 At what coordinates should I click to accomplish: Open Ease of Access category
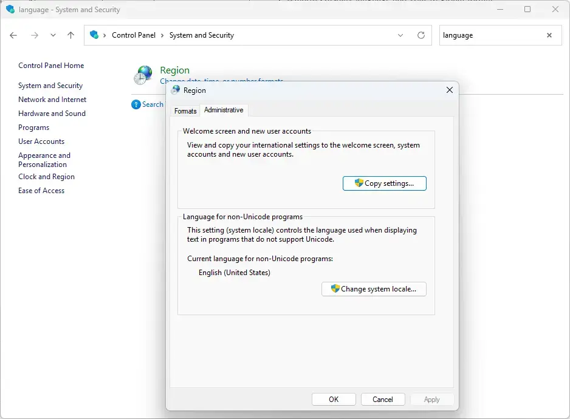pos(41,191)
